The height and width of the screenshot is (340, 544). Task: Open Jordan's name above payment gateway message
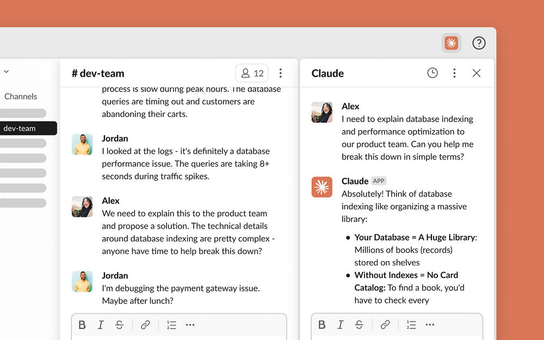tap(115, 275)
